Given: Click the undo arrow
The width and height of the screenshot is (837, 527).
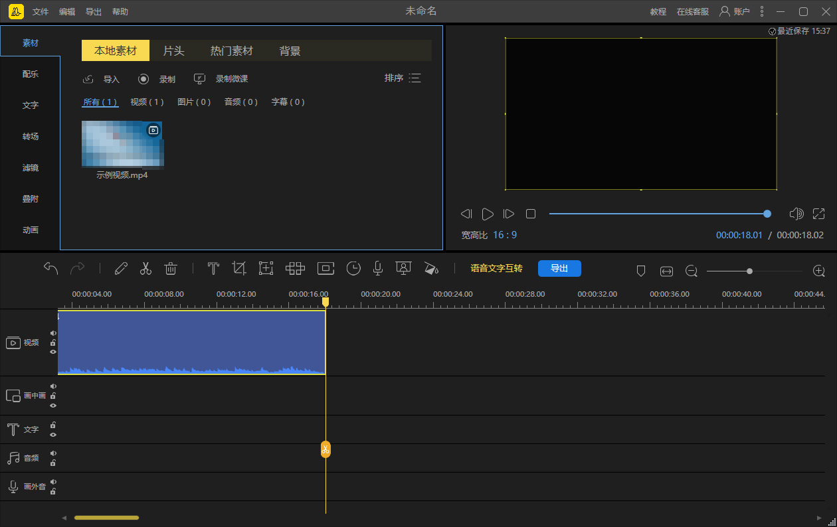Looking at the screenshot, I should point(51,268).
